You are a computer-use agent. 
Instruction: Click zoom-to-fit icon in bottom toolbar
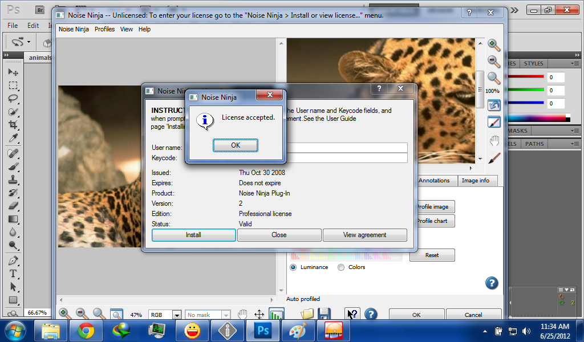[116, 315]
